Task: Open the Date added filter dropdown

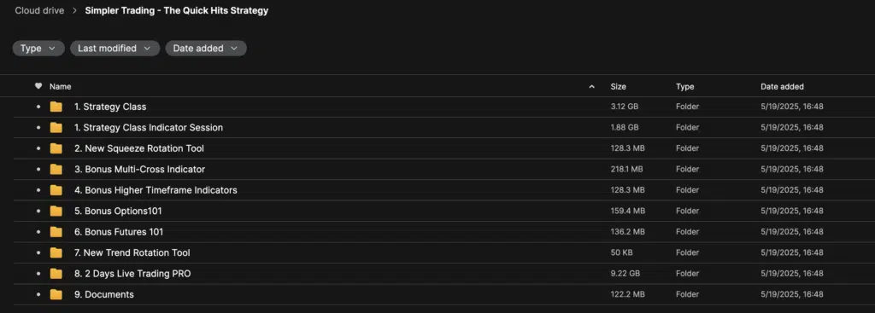Action: pyautogui.click(x=206, y=49)
